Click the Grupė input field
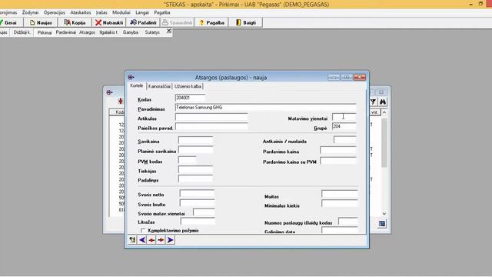Viewport: 492px width, 277px height. [x=344, y=126]
